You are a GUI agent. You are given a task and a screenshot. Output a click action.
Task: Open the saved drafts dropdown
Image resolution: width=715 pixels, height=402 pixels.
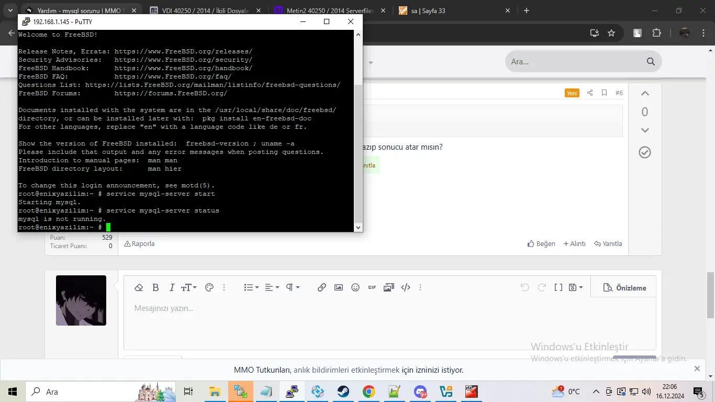[x=575, y=287]
